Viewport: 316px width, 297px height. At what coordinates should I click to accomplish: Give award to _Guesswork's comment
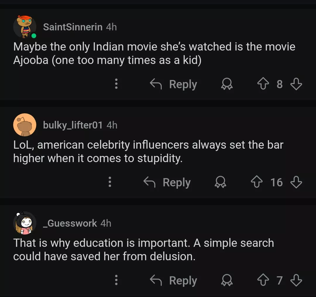click(x=226, y=281)
